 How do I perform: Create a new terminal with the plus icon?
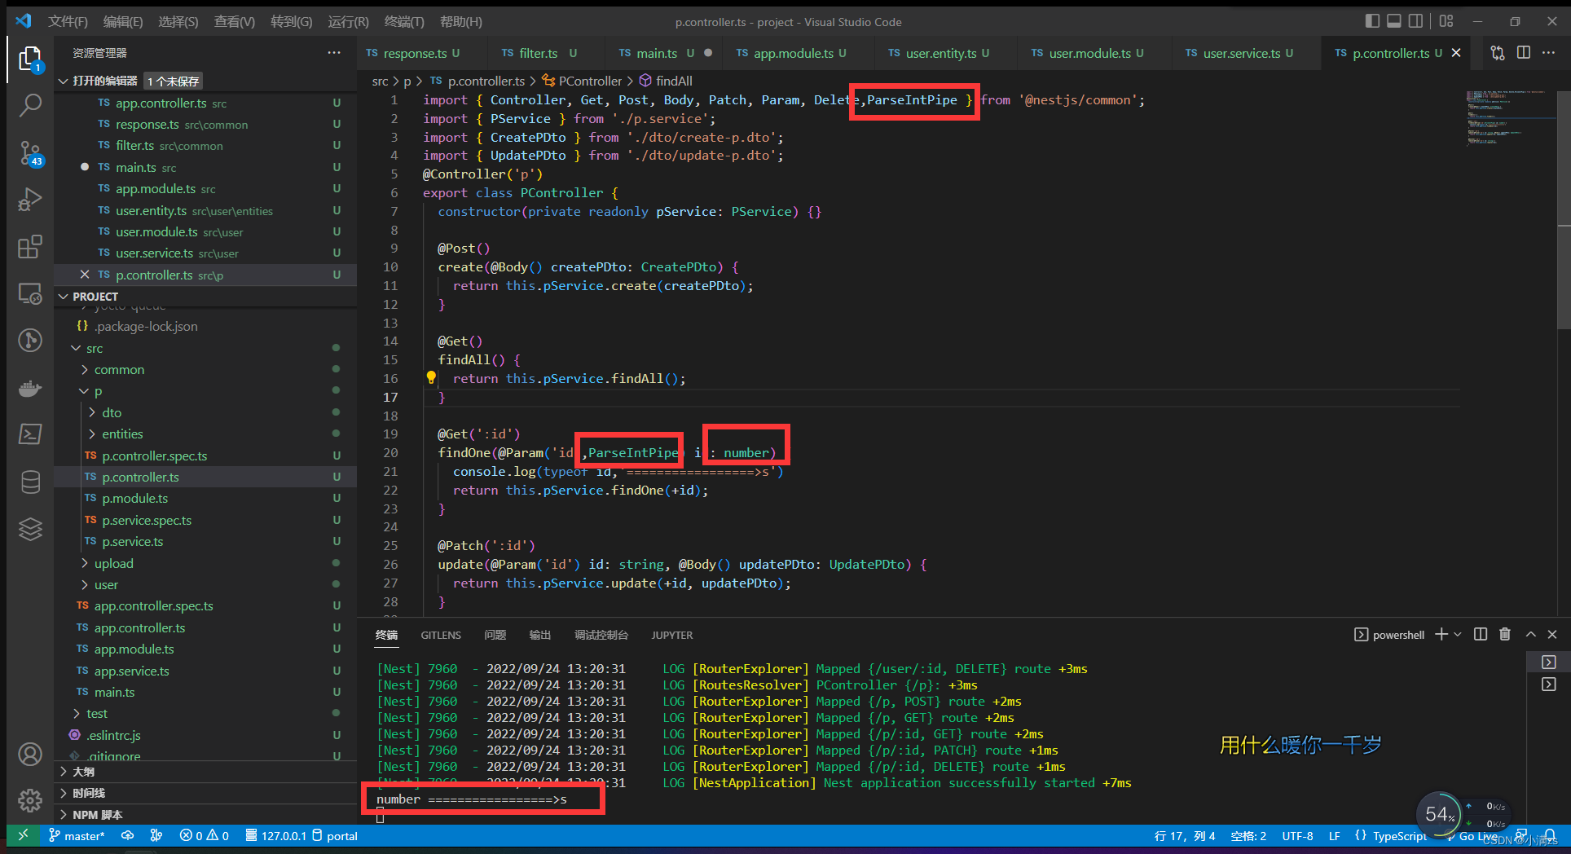(x=1441, y=634)
